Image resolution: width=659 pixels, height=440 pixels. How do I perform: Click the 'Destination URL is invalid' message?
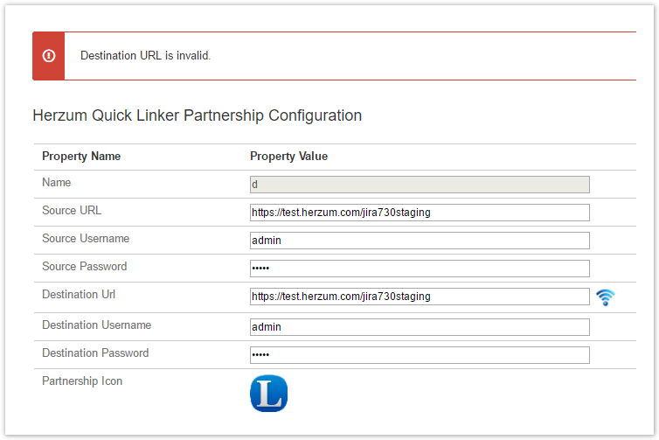tap(146, 56)
